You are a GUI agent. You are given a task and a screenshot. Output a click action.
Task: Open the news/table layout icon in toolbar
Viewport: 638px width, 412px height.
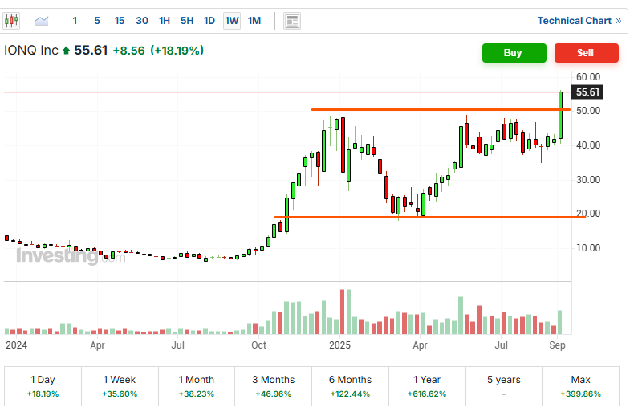[x=292, y=21]
